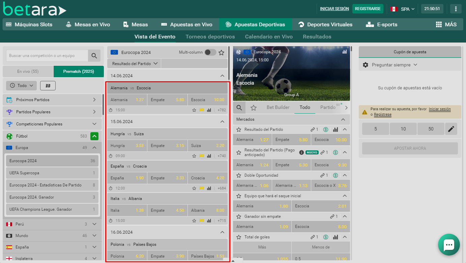Collapse the 14.06.2024 date group

[x=222, y=76]
